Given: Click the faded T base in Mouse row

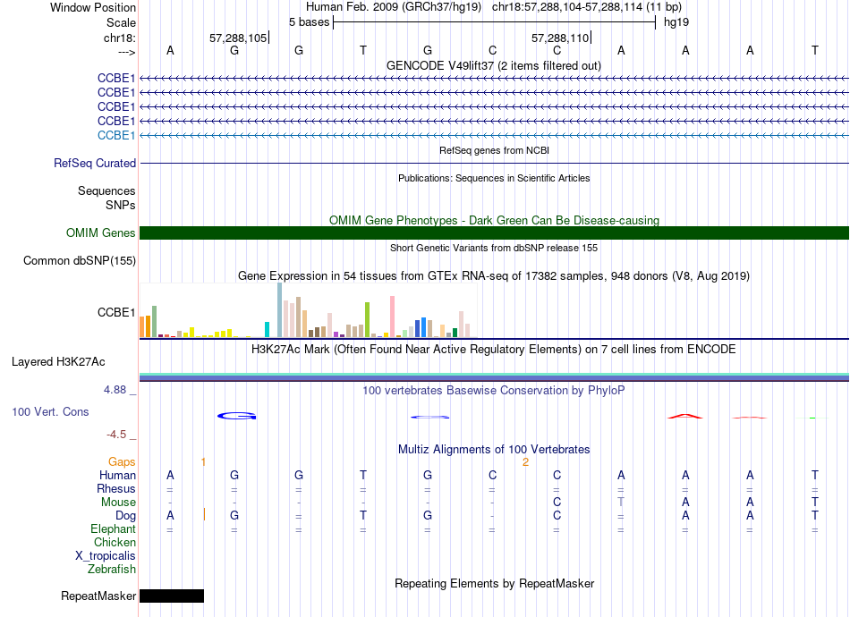Looking at the screenshot, I should [x=621, y=503].
